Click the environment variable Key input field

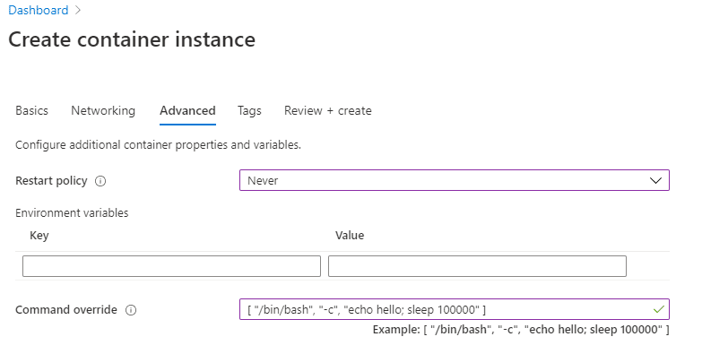[171, 266]
